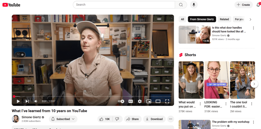Click '378K views' under first short
The height and width of the screenshot is (129, 261).
[x=186, y=111]
